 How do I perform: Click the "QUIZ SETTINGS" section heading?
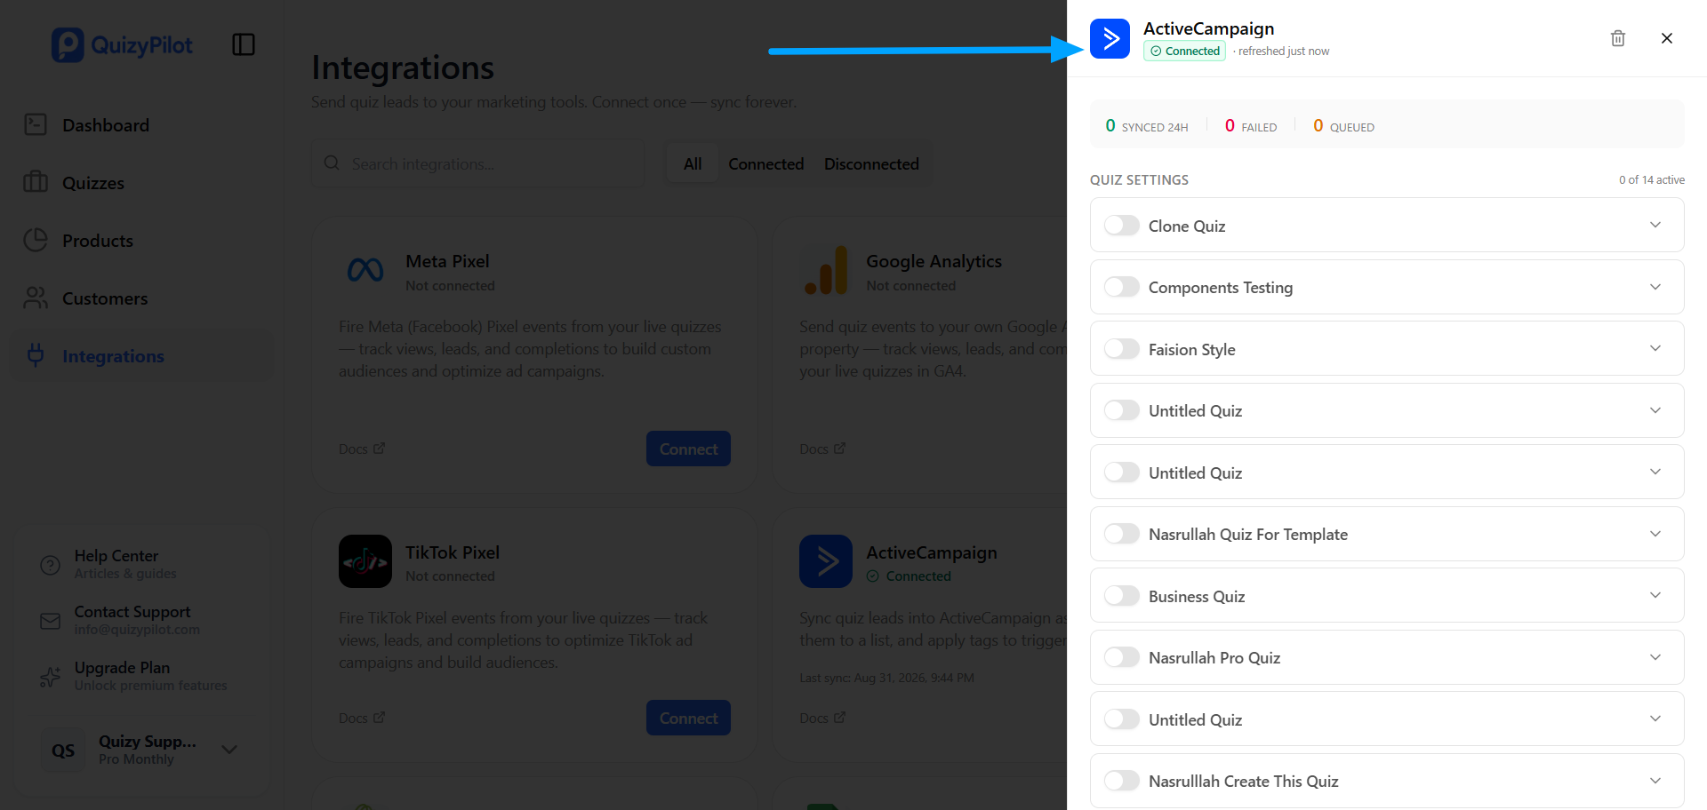[x=1139, y=180]
